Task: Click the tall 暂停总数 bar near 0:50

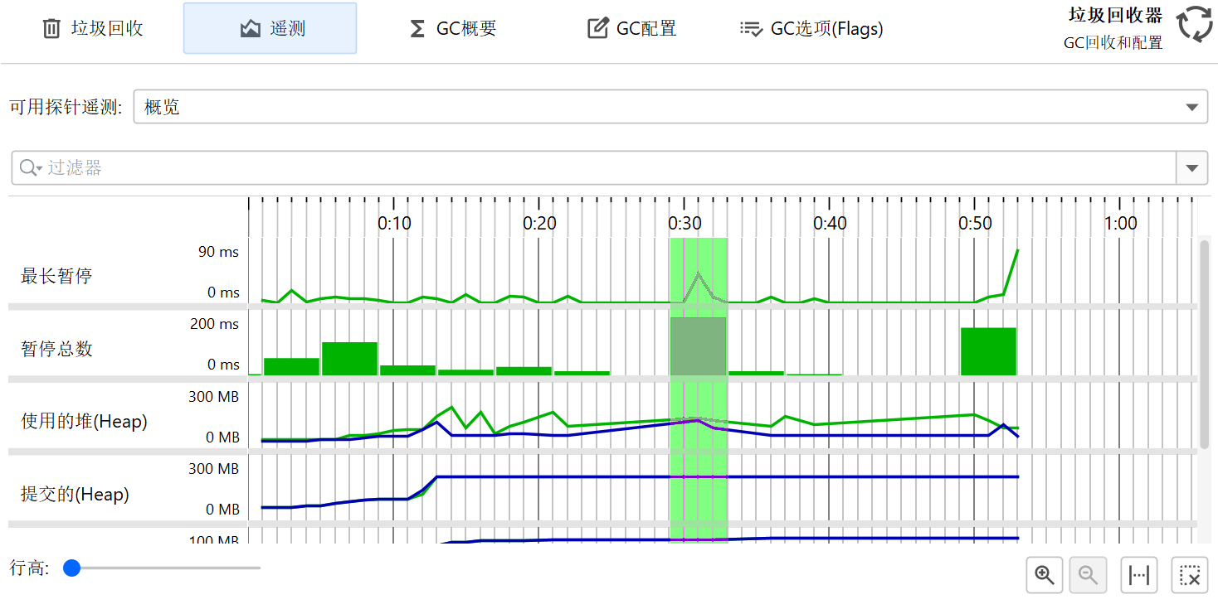Action: [x=988, y=351]
